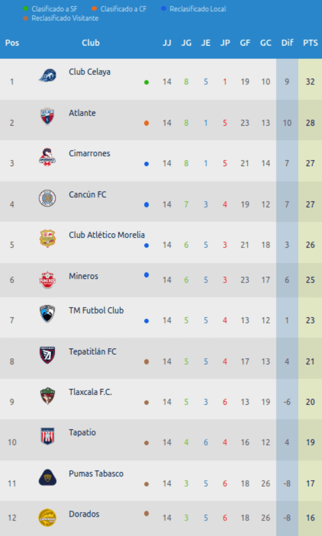
Task: Select the Cancún FC round badge
Action: [x=47, y=198]
